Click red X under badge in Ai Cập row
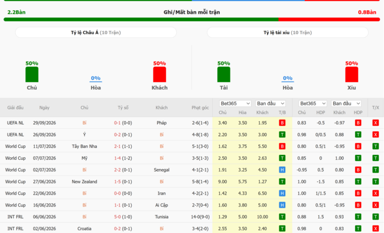Viewport: 384px width, 233px height. 375,205
